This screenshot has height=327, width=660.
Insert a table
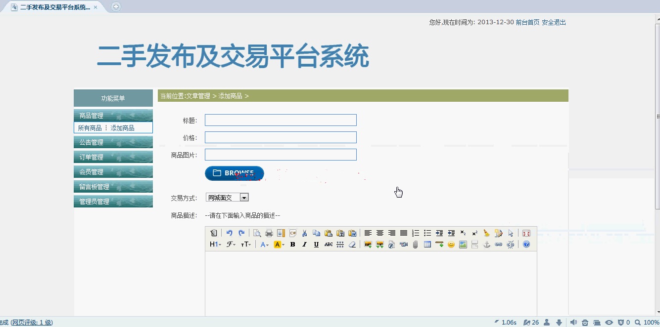pyautogui.click(x=427, y=245)
